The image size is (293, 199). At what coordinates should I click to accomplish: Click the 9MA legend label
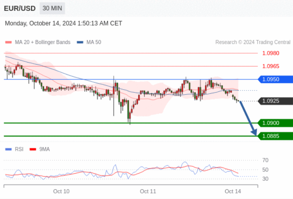44,149
